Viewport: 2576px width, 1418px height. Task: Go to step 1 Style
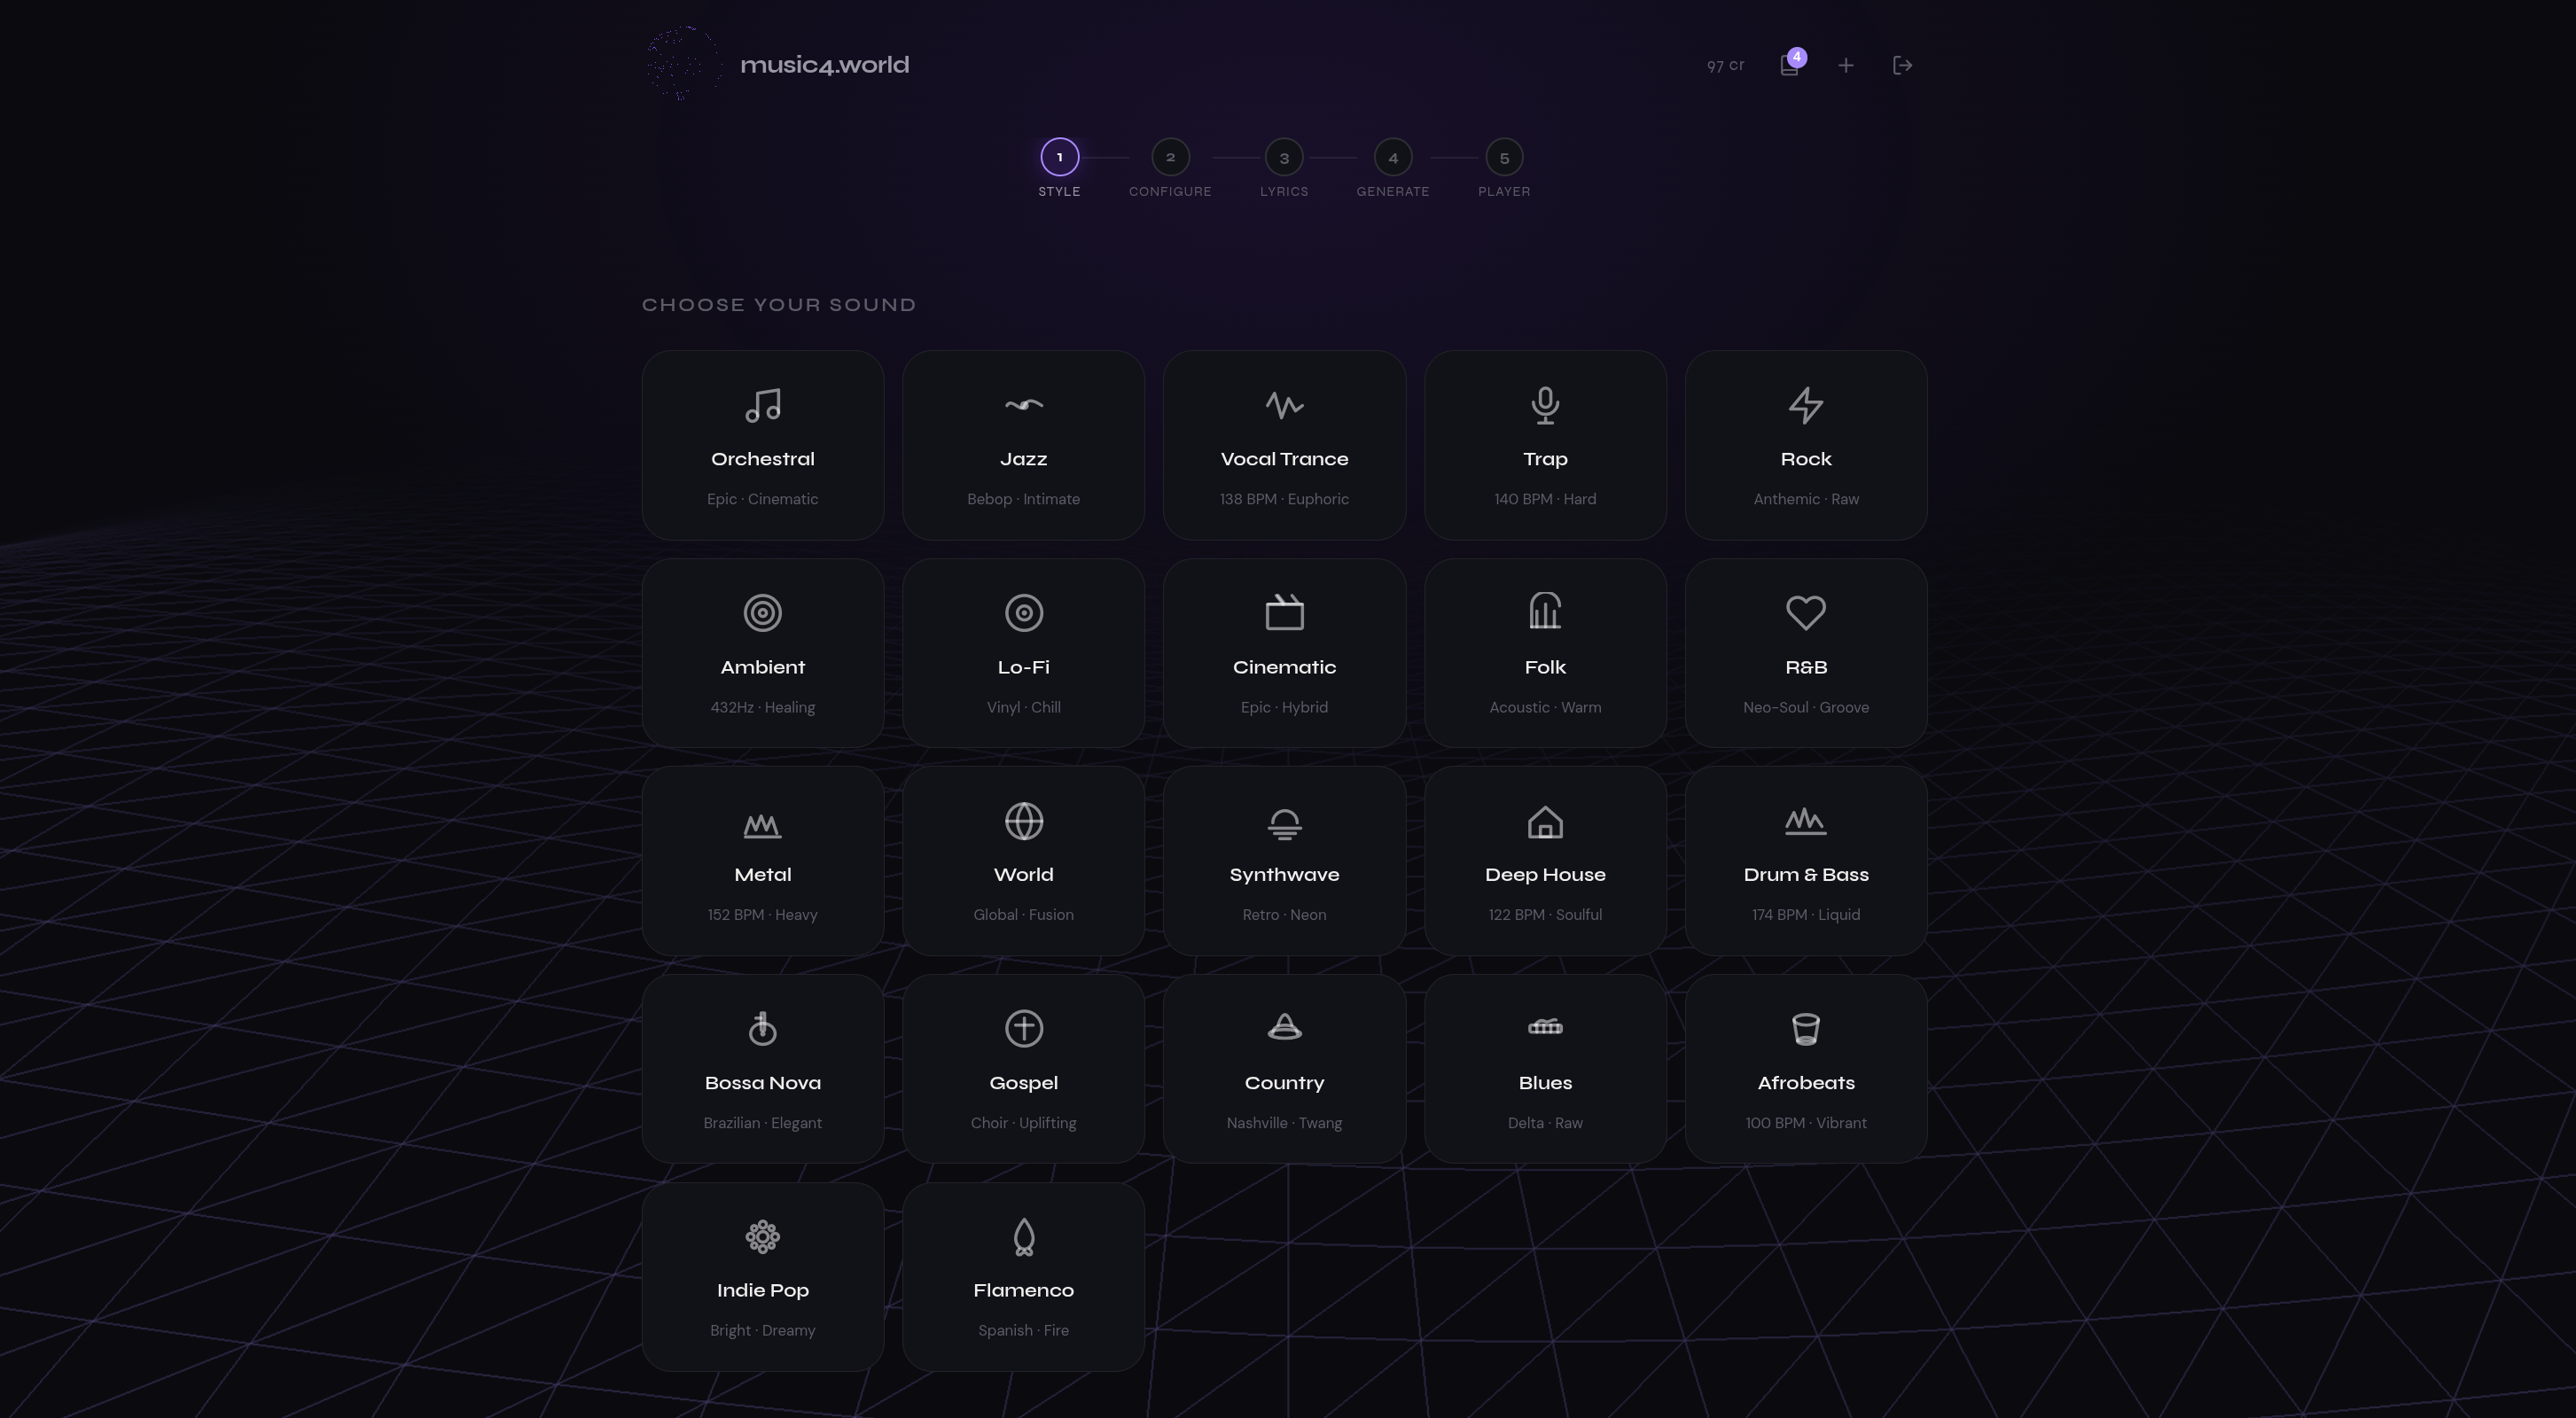[x=1059, y=157]
